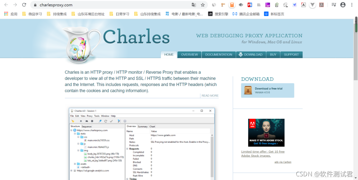Click the Adobe Stock ad image
358x180 pixels.
tap(266, 133)
